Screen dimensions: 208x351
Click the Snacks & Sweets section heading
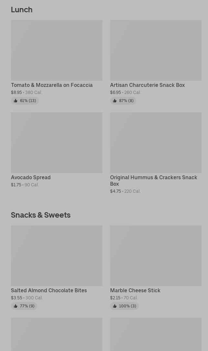click(41, 215)
